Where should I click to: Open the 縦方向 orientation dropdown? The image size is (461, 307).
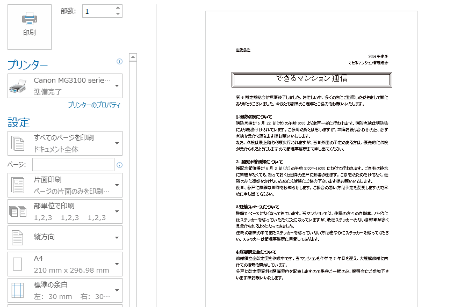[65, 238]
